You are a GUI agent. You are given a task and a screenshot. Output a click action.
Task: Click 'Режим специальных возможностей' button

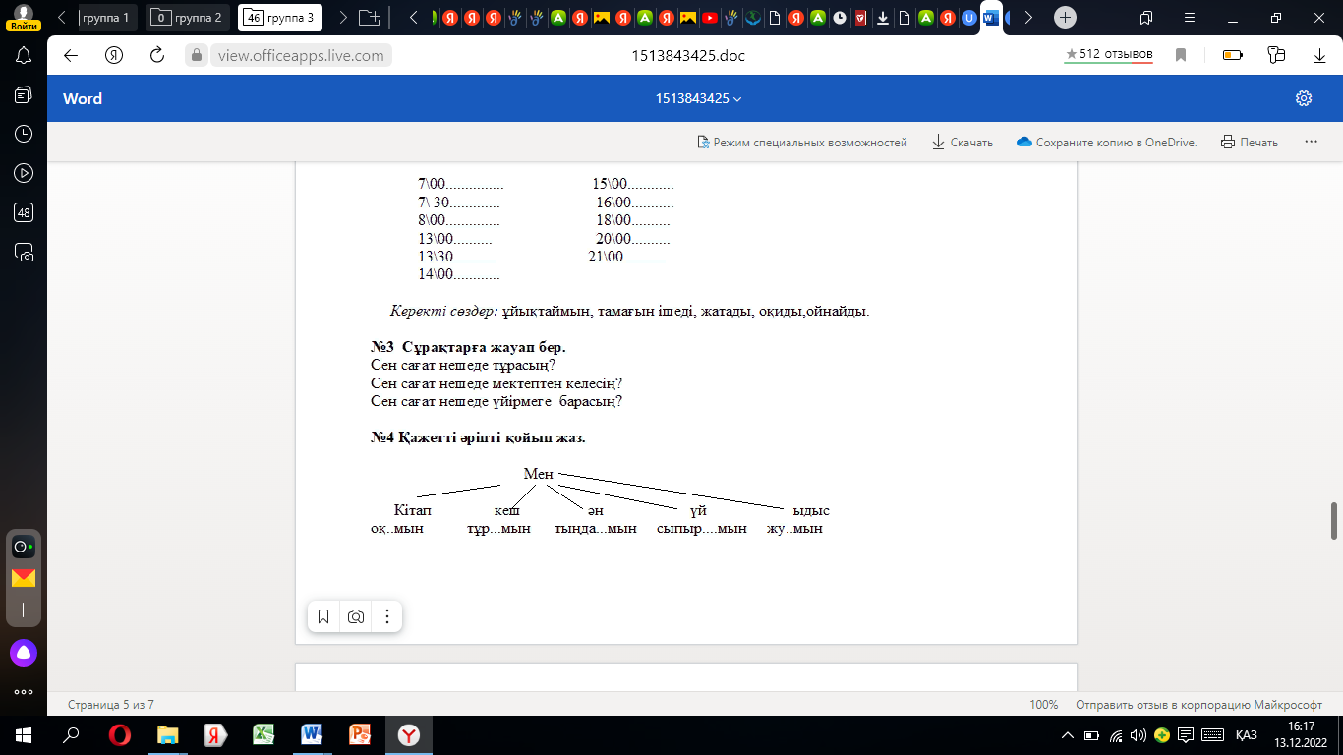(x=801, y=142)
